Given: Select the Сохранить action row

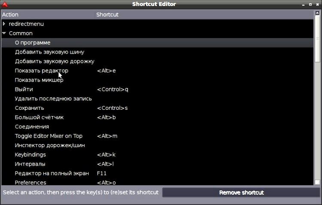Looking at the screenshot, I should [157, 108].
